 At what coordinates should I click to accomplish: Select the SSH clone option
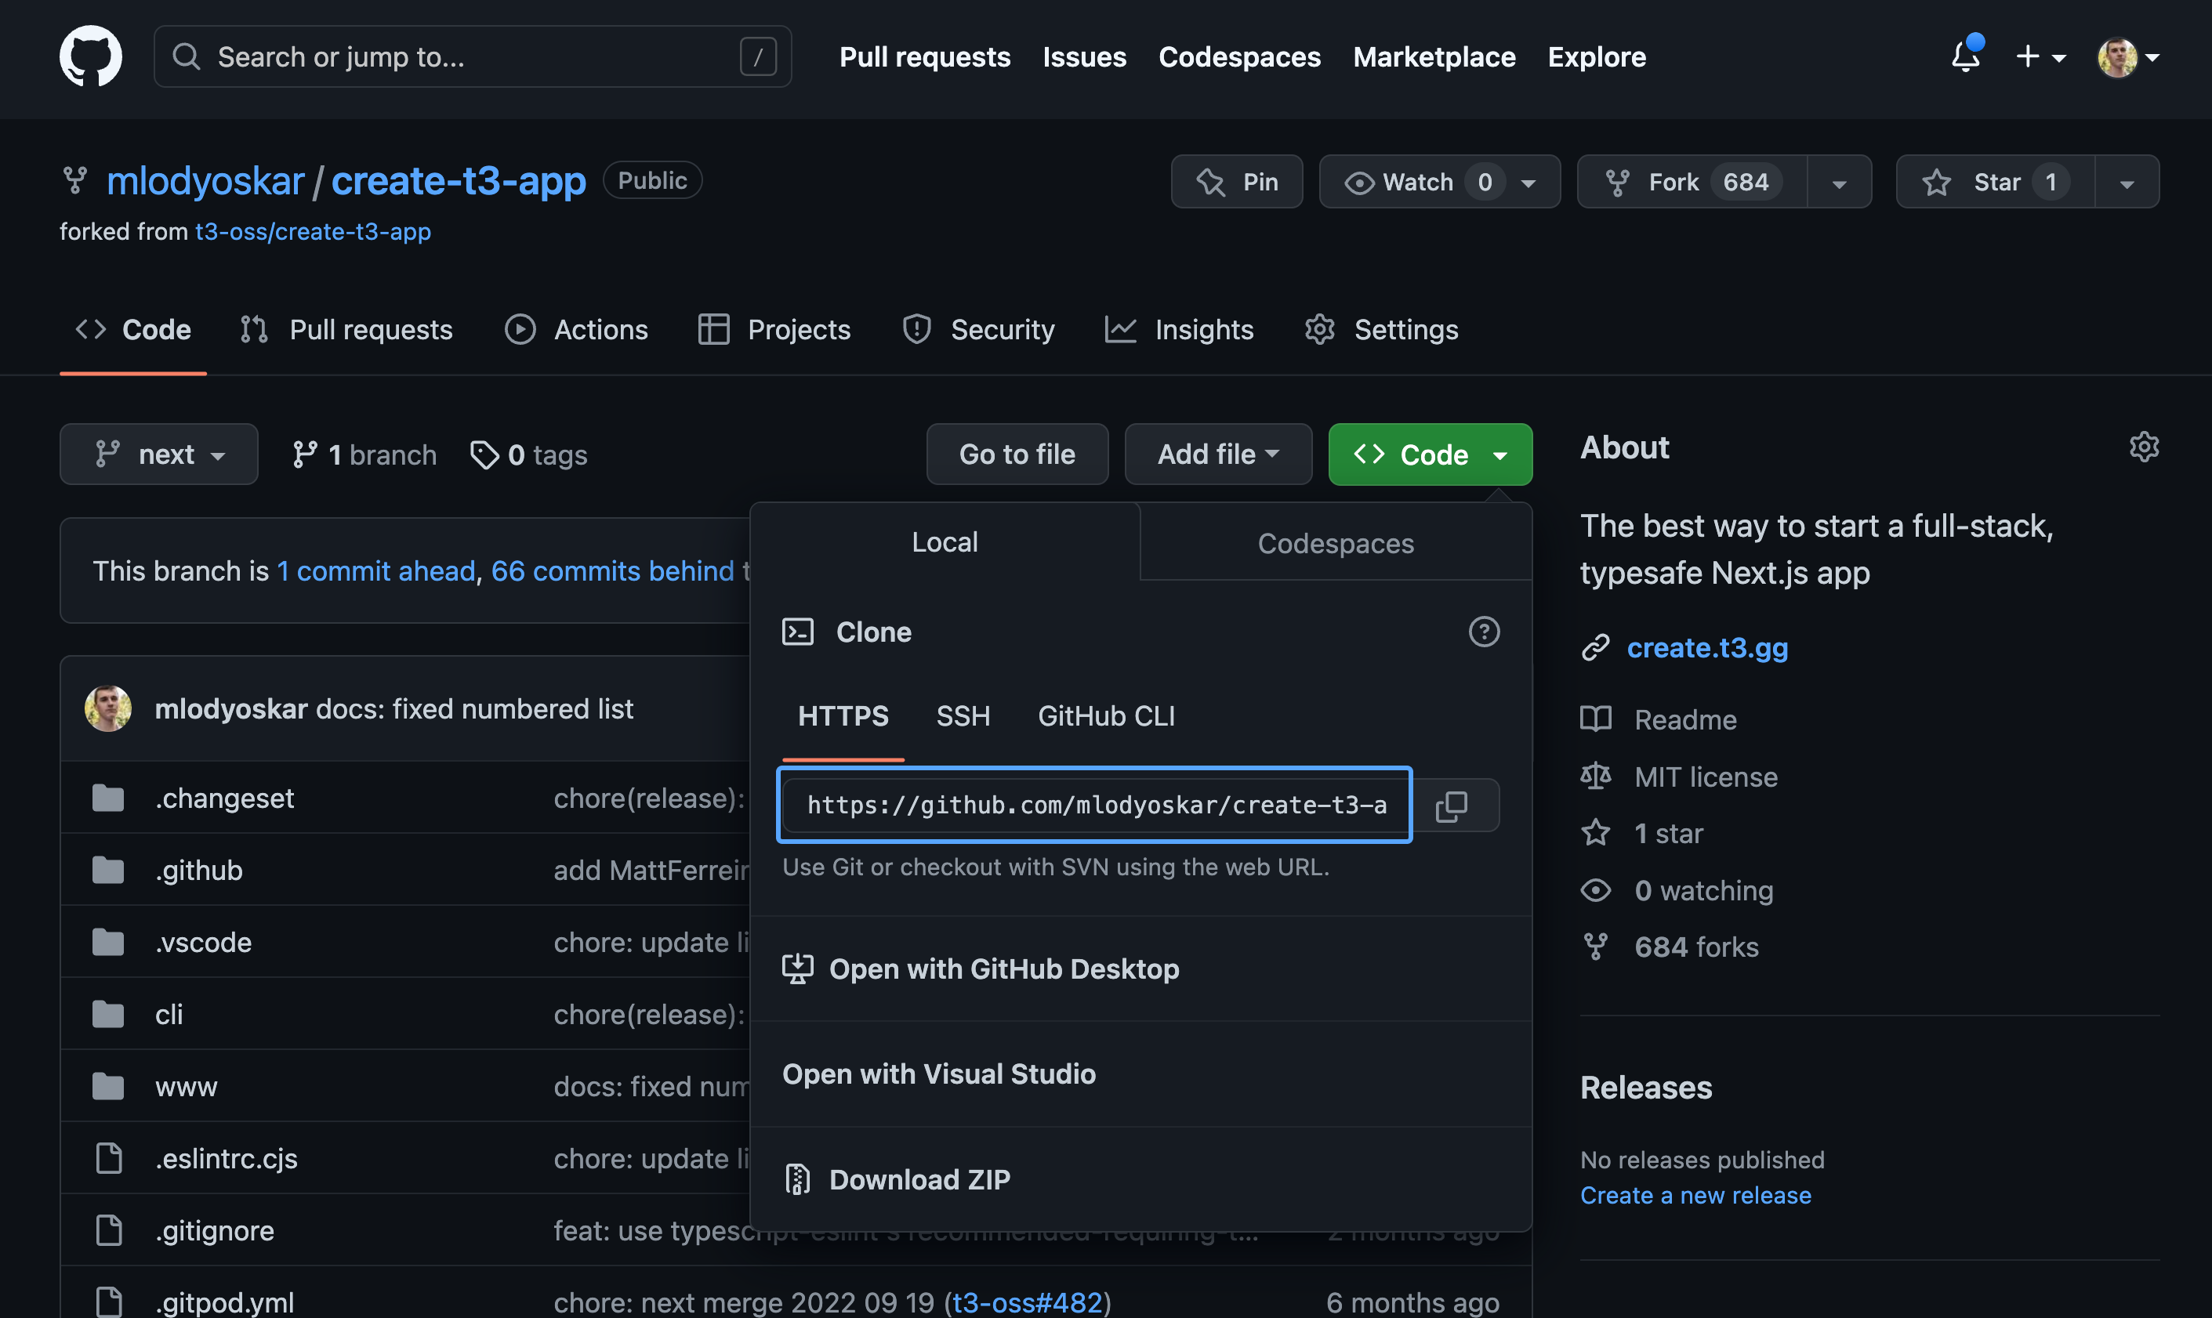pyautogui.click(x=963, y=716)
